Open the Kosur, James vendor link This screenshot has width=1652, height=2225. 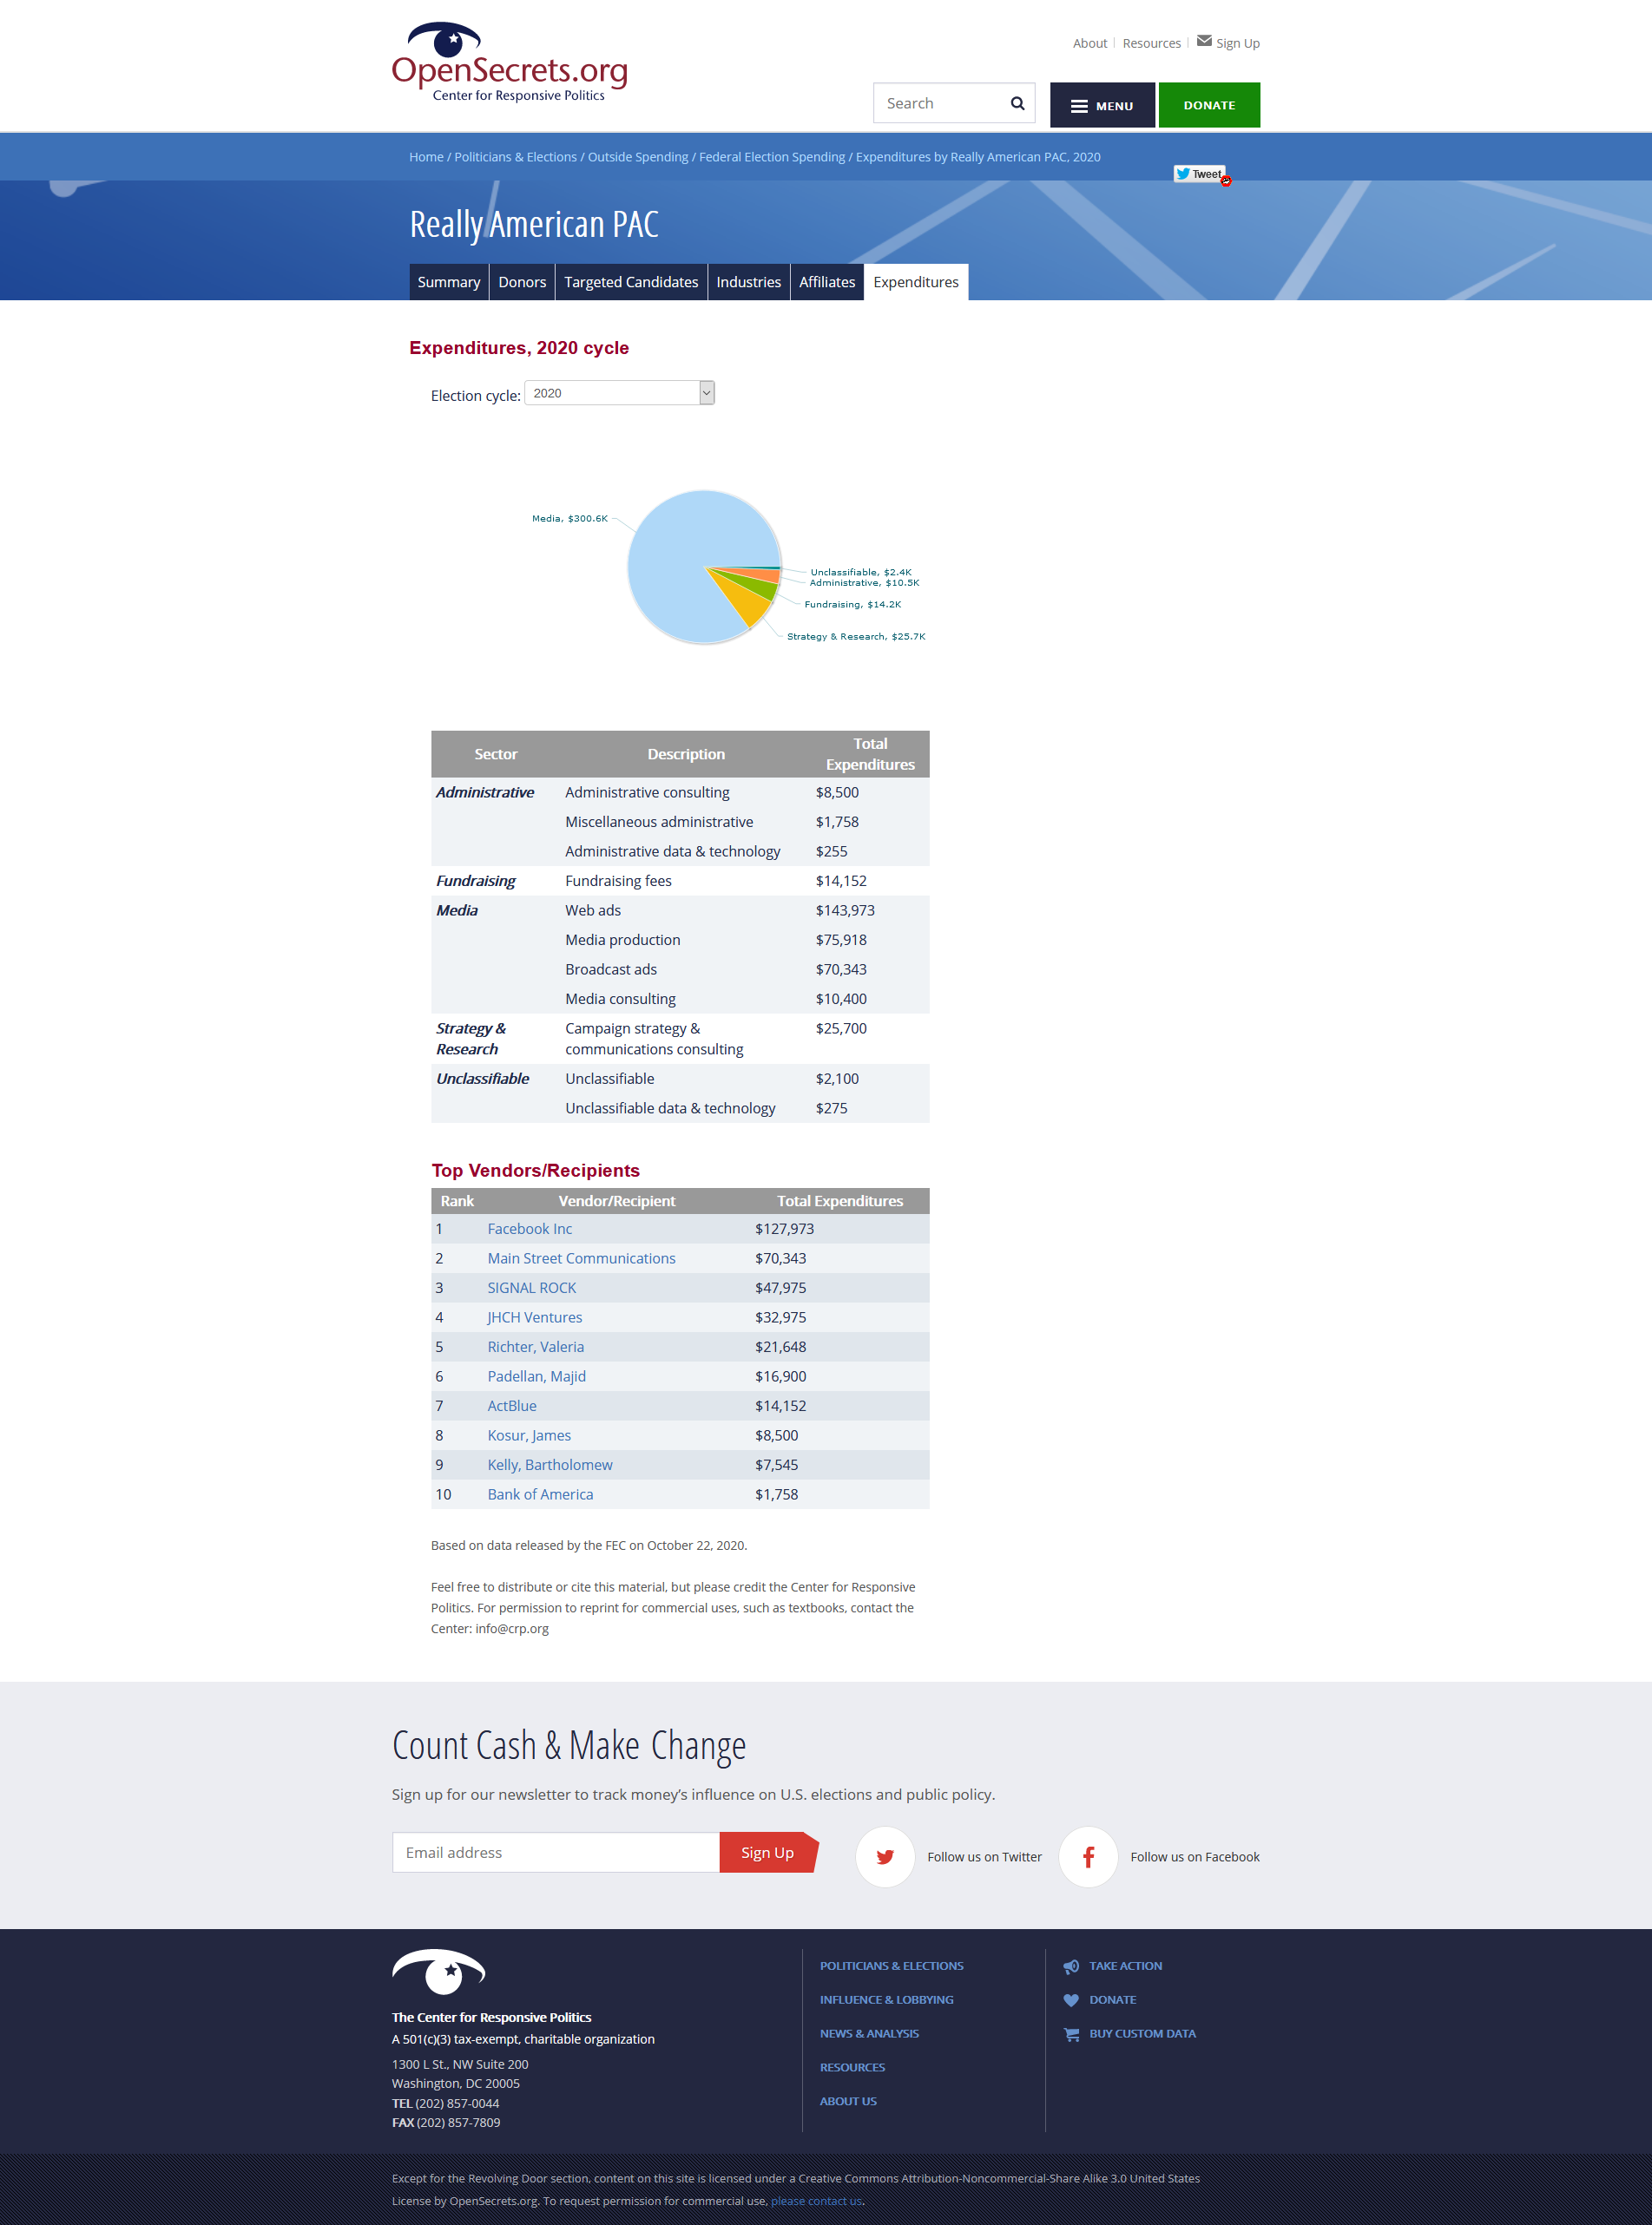(x=529, y=1435)
